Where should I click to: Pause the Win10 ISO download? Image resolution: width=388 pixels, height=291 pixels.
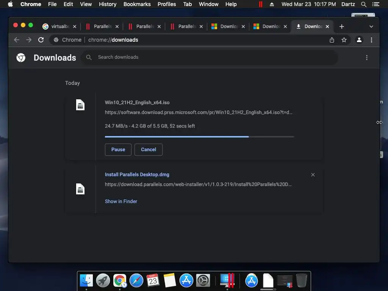[x=118, y=150]
